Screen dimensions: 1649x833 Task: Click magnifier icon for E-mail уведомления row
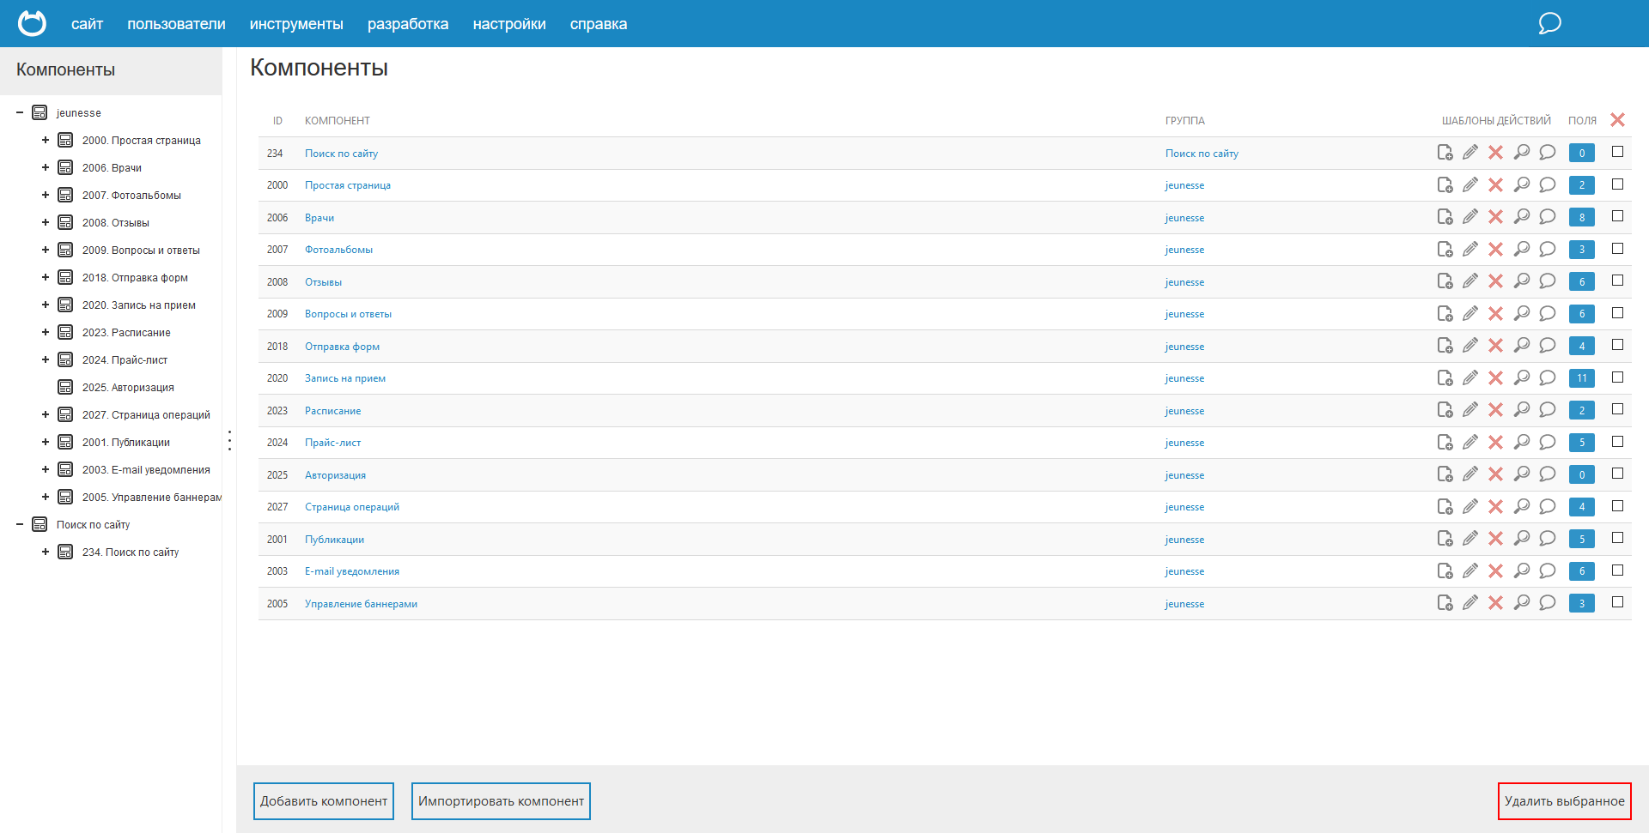(x=1522, y=570)
